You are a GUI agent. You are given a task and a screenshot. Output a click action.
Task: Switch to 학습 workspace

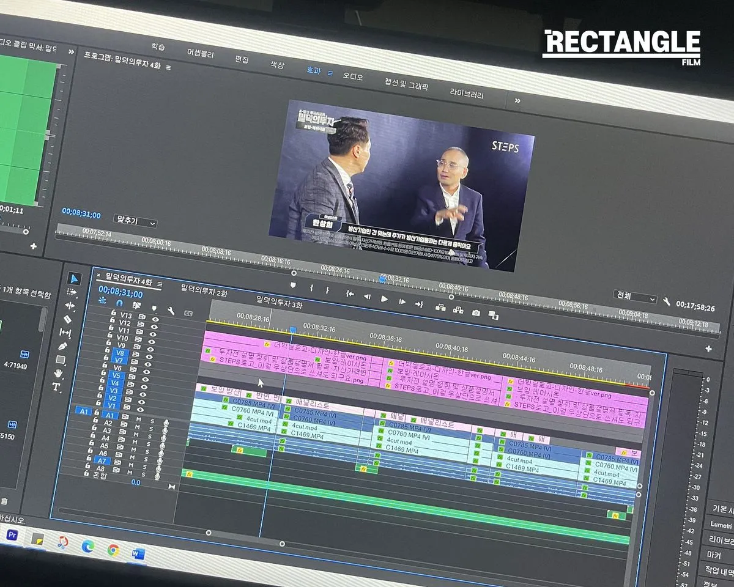coord(158,46)
